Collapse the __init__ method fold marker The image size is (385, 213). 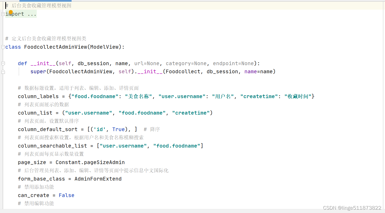click(3, 64)
